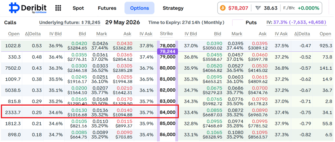This screenshot has width=335, height=142.
Task: Click the Time to Expiry 27d 14h text
Action: 186,22
